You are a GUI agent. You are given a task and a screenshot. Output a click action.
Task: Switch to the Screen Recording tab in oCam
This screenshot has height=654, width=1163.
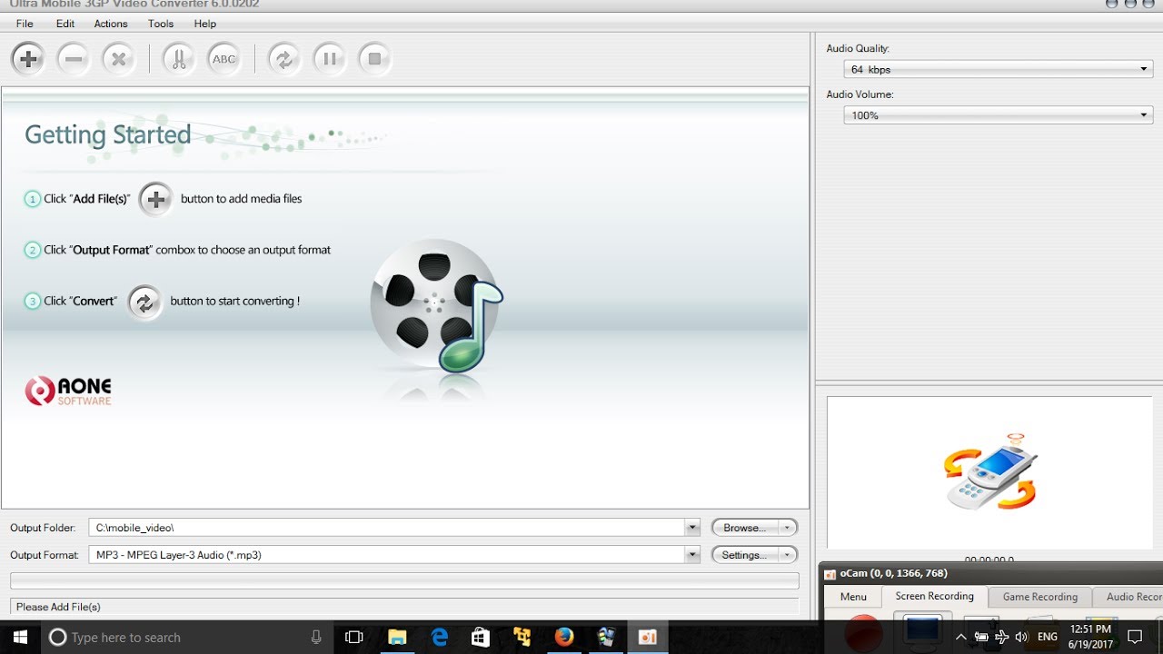point(934,596)
